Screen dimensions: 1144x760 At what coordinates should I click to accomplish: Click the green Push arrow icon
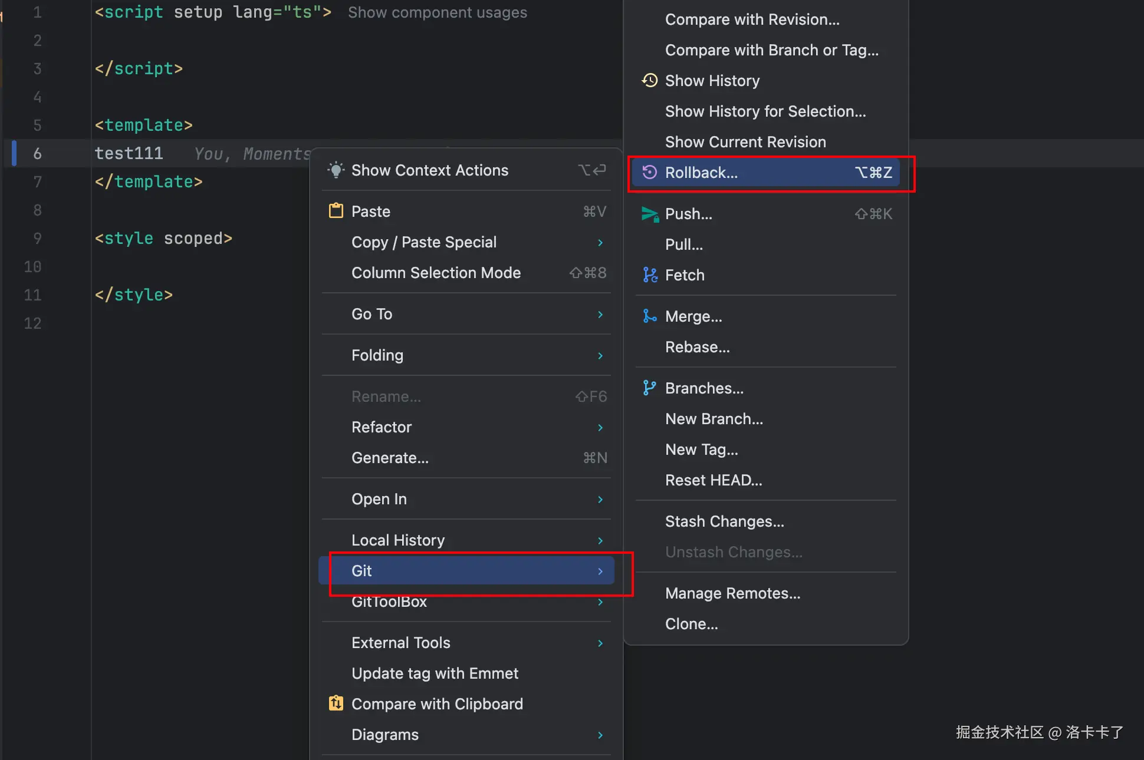[x=649, y=214]
